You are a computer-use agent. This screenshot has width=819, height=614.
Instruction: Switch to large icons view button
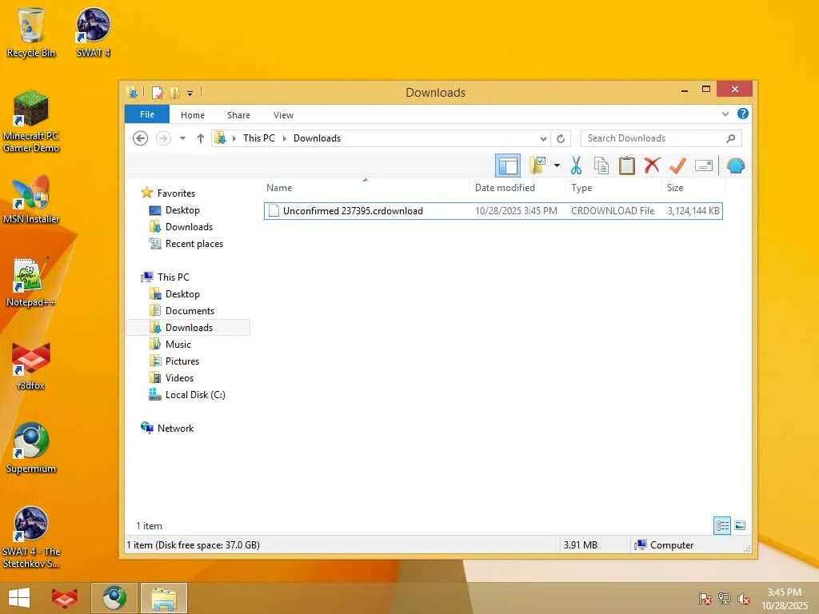[740, 525]
